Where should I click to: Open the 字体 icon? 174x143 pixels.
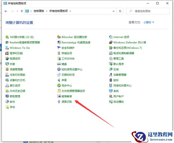click(x=7, y=107)
